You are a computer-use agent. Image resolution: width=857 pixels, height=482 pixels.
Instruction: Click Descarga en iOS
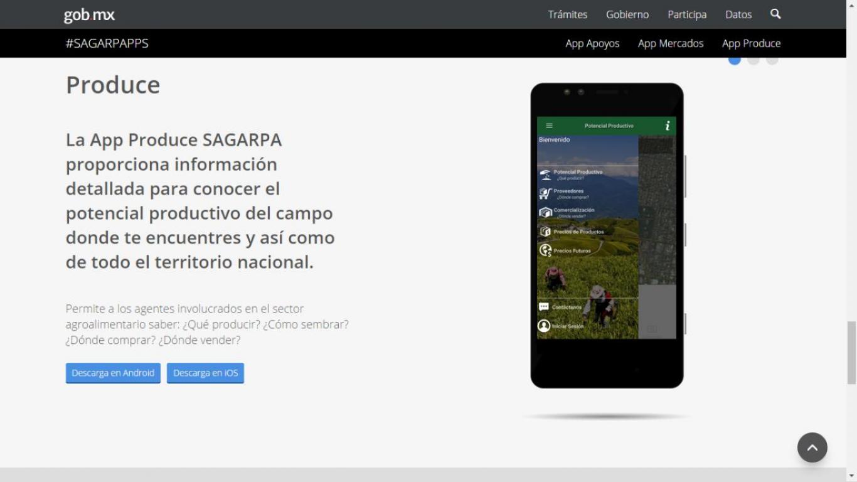tap(205, 373)
